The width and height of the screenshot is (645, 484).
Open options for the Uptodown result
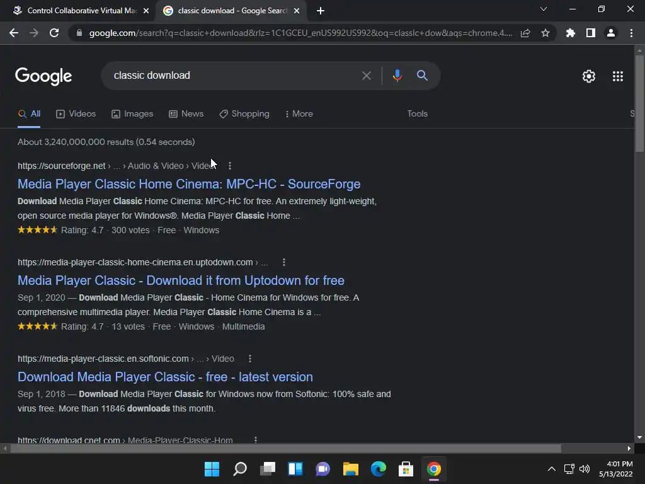(x=284, y=262)
